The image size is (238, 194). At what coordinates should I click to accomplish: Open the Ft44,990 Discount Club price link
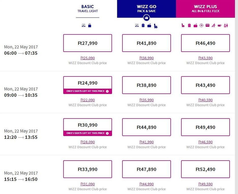click(x=146, y=184)
